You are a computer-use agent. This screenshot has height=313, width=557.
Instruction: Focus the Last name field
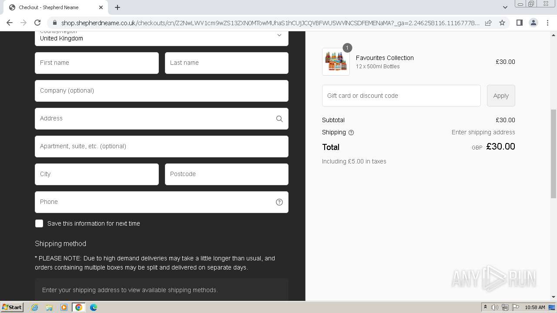point(226,63)
